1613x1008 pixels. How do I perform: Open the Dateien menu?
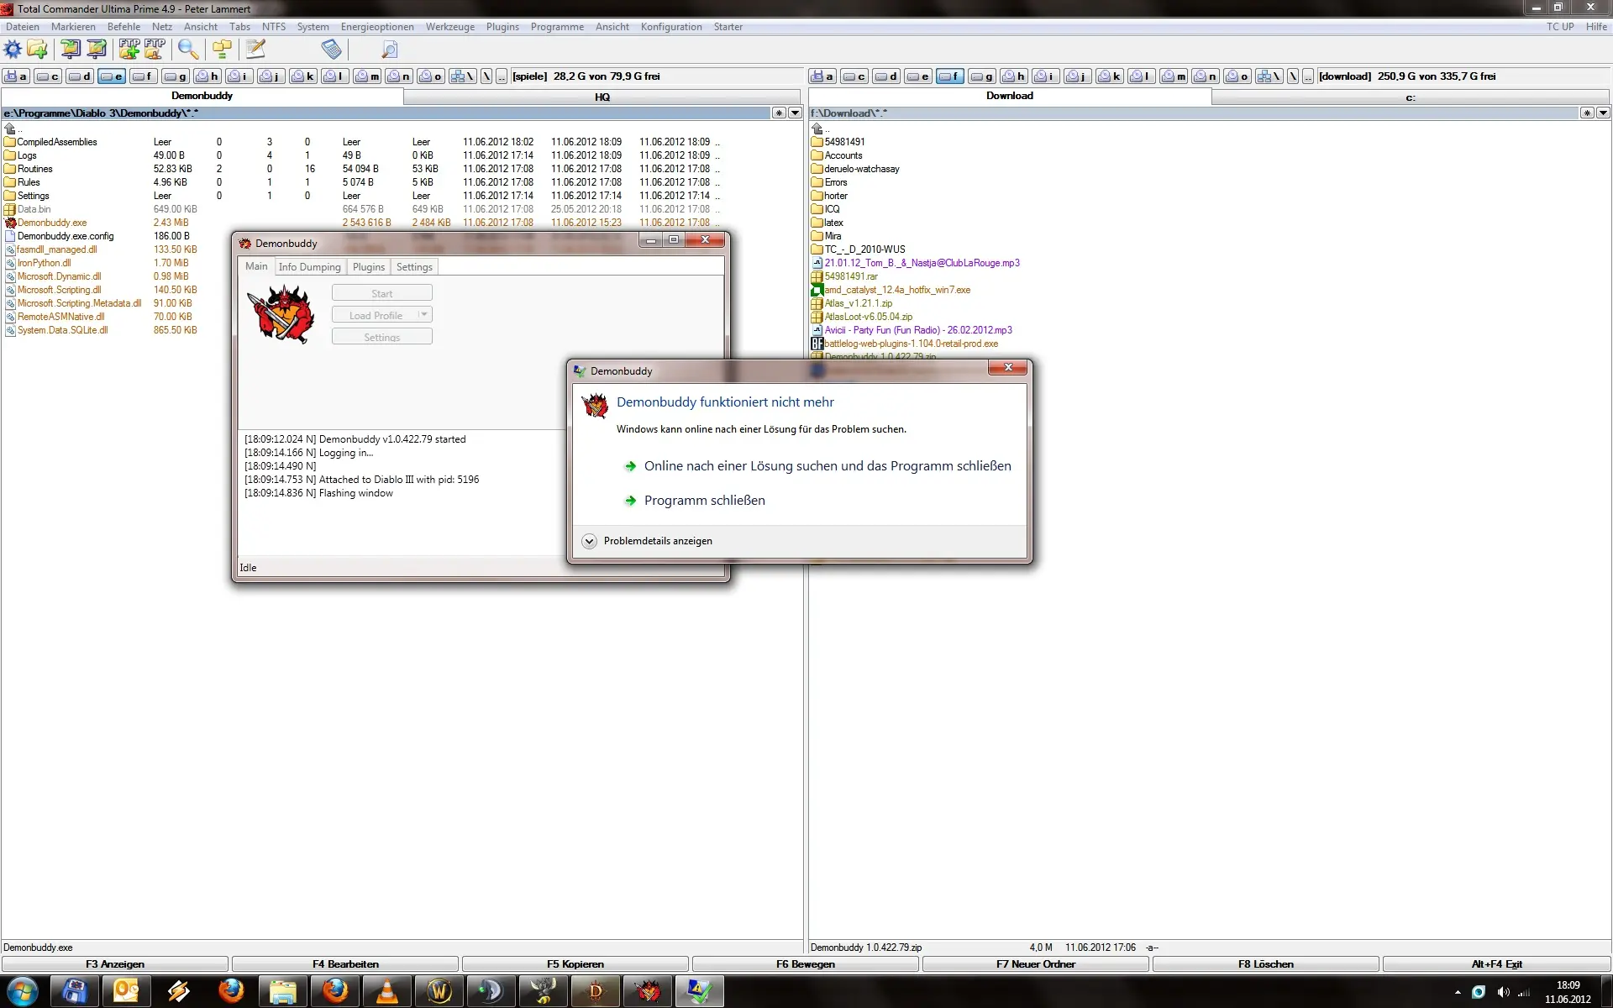23,27
